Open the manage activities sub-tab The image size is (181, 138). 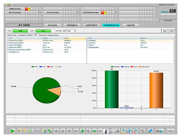(53, 35)
